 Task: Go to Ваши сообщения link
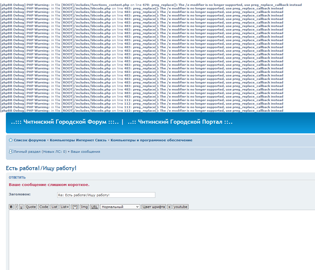[85, 152]
